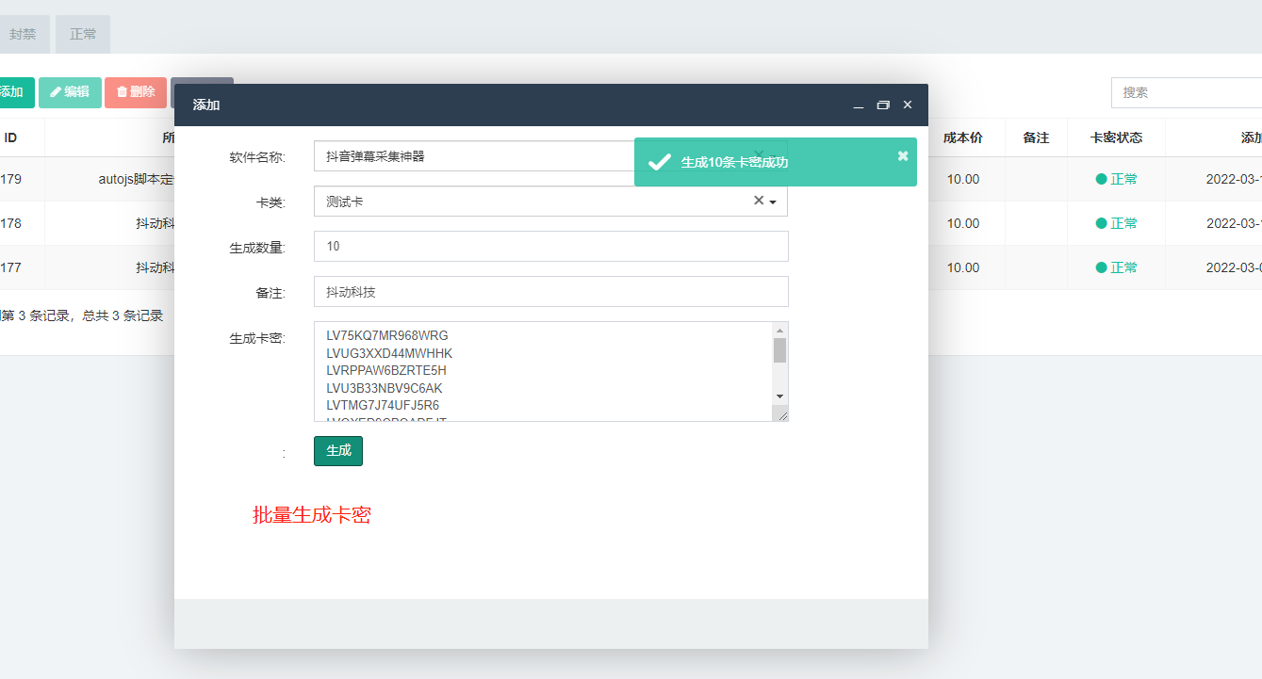
Task: Close the 添加 dialog
Action: (x=908, y=105)
